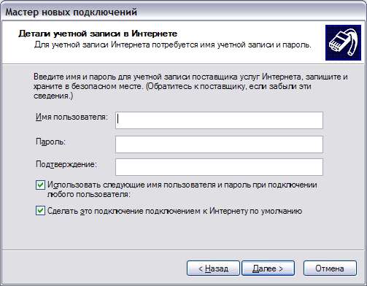Viewport: 367px width, 286px height.
Task: Click the network cable plug icon
Action: pyautogui.click(x=343, y=42)
